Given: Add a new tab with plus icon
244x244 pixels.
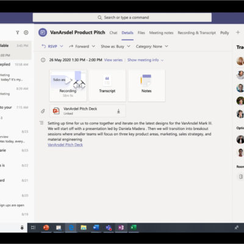Looking at the screenshot, I should pyautogui.click(x=238, y=32).
